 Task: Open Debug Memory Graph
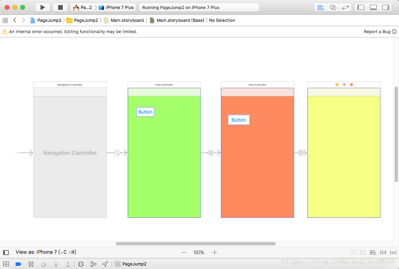click(x=93, y=264)
